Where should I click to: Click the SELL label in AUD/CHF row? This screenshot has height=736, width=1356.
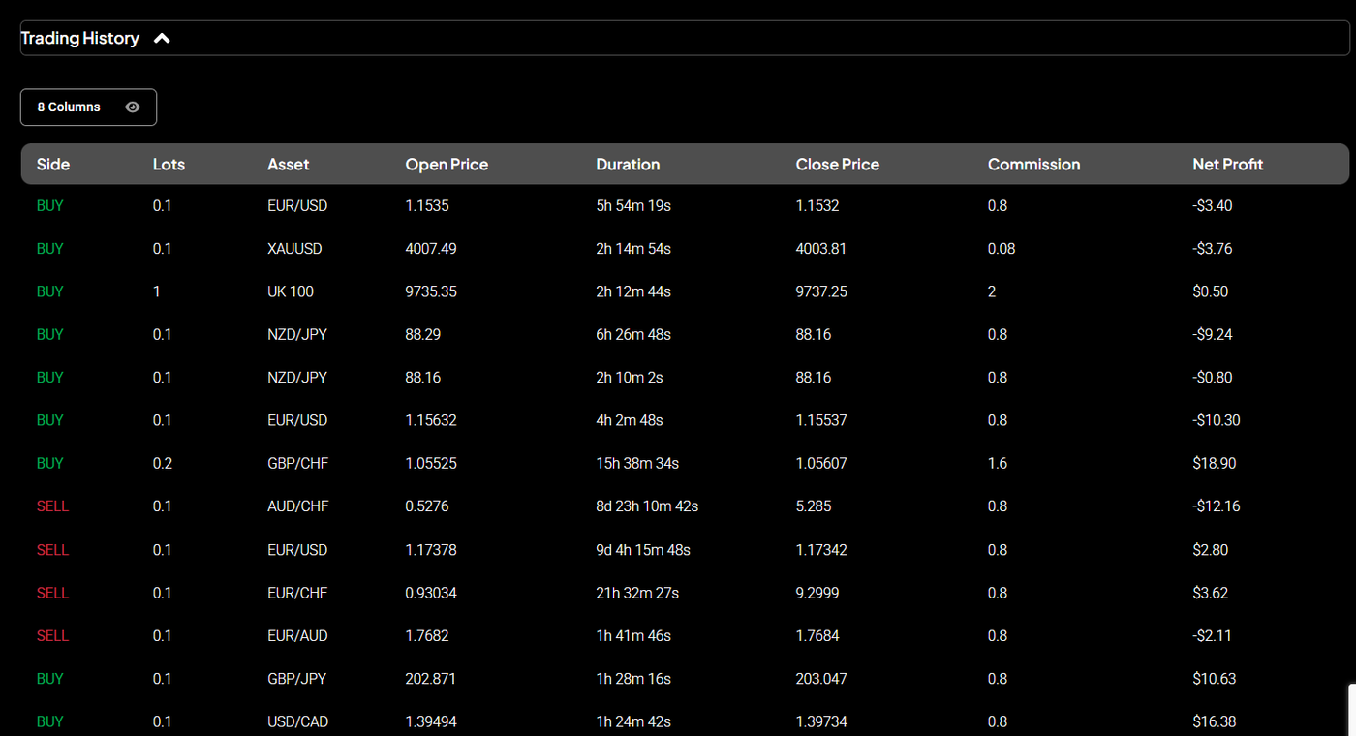pyautogui.click(x=52, y=506)
